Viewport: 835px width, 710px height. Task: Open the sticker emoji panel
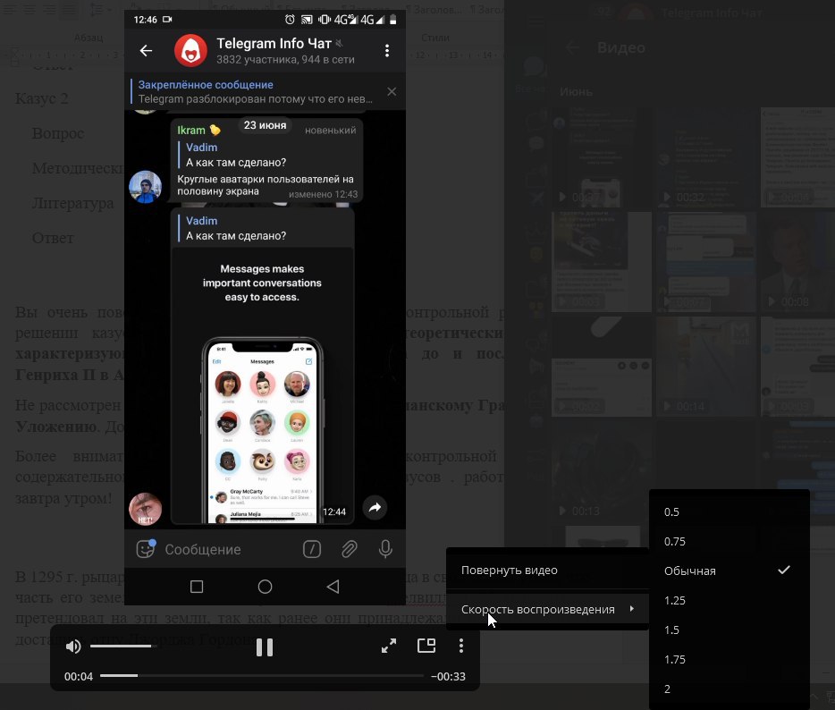(146, 549)
